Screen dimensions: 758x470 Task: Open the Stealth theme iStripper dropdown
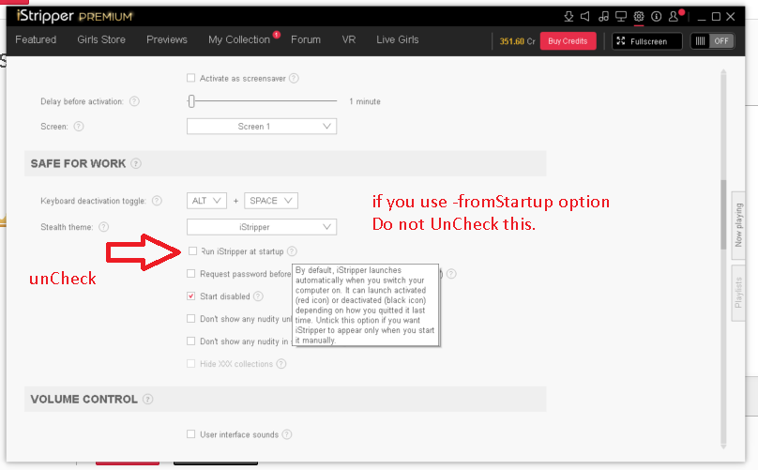pos(262,227)
